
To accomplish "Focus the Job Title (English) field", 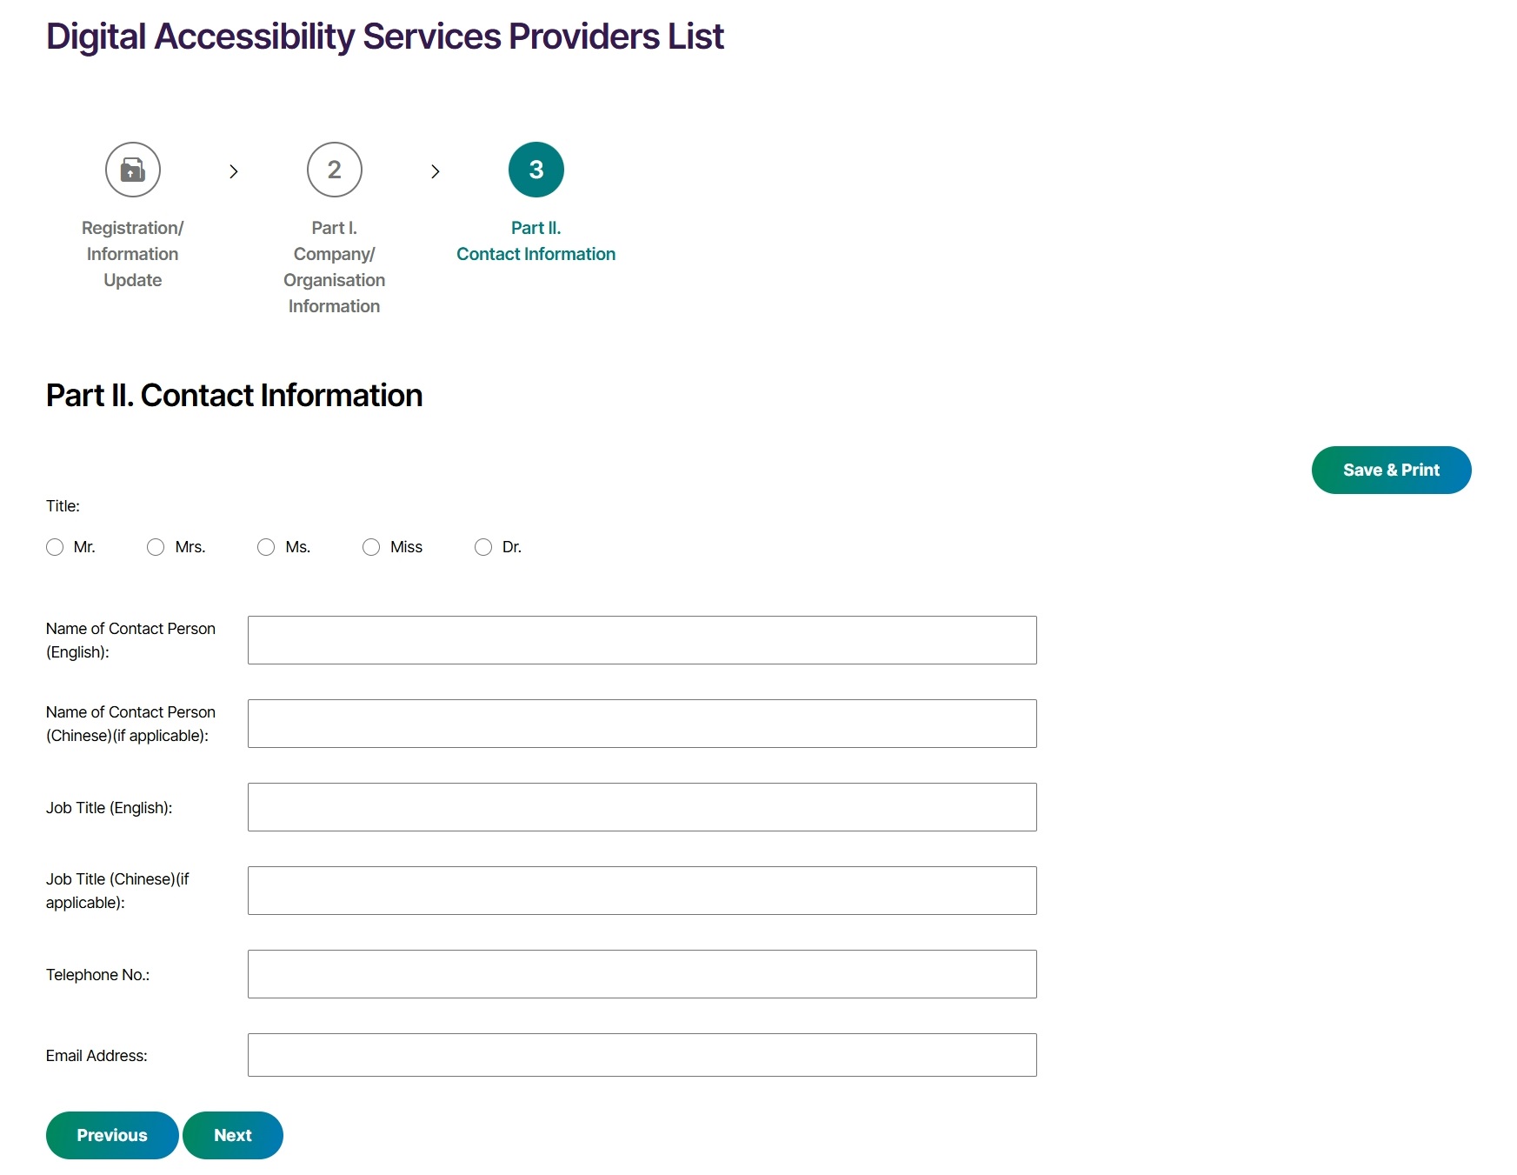I will 642,807.
